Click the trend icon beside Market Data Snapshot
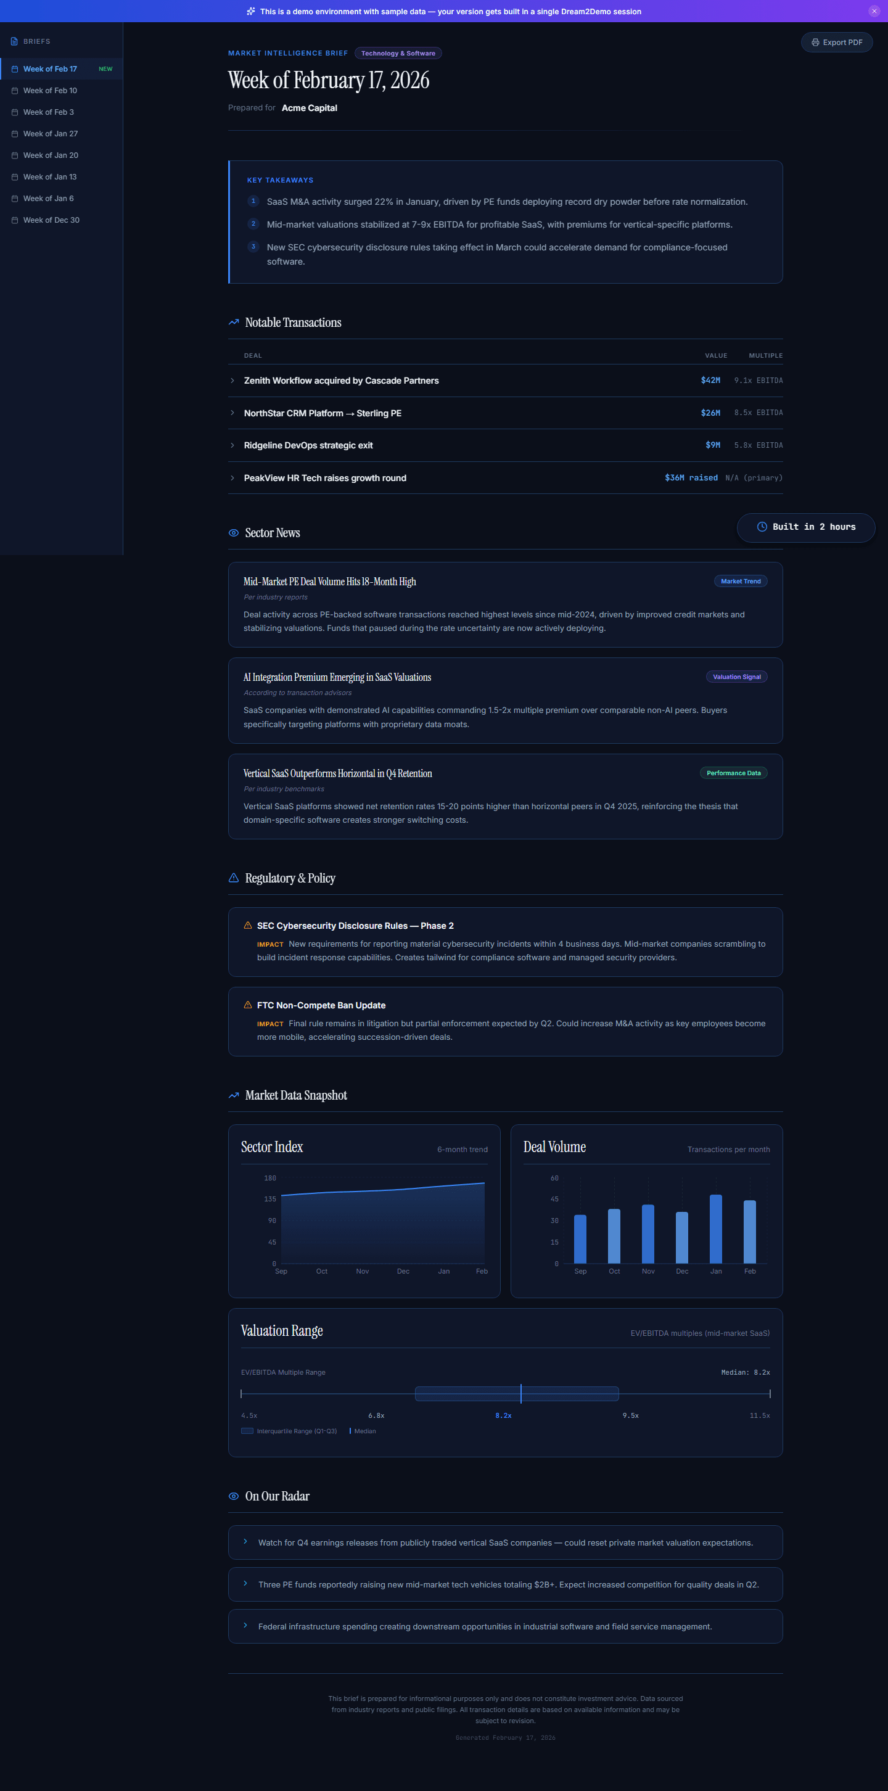 coord(234,1096)
